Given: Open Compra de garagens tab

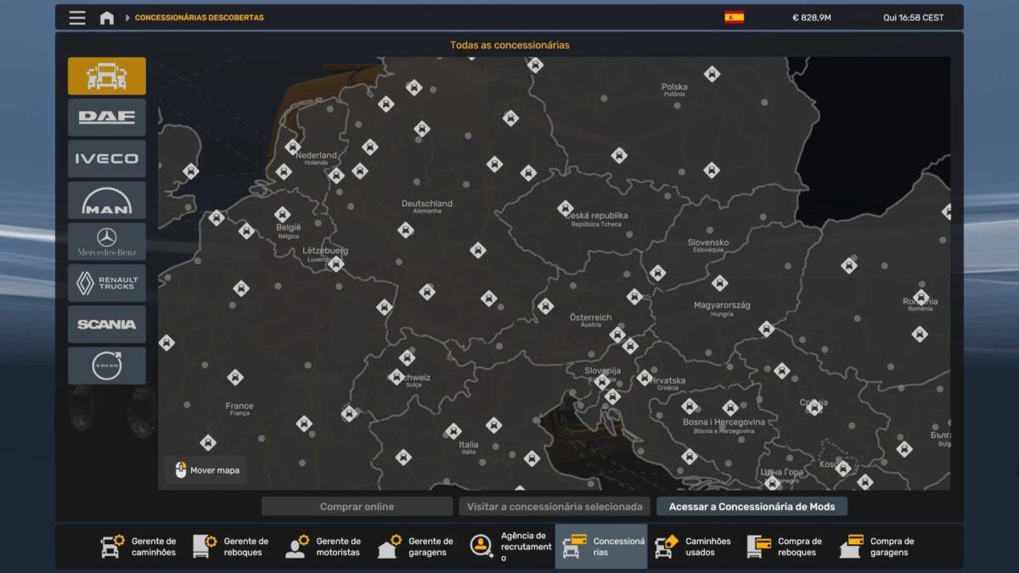Looking at the screenshot, I should 878,547.
